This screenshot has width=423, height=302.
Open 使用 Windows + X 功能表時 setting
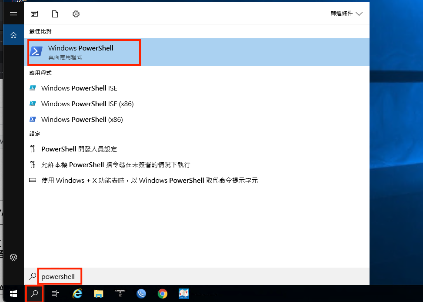[x=197, y=181]
